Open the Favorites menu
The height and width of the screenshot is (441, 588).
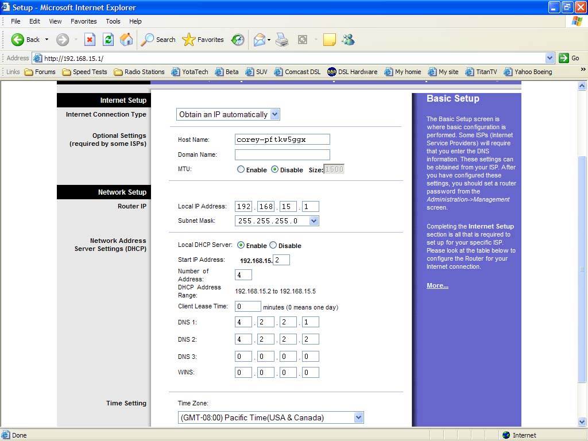(84, 21)
